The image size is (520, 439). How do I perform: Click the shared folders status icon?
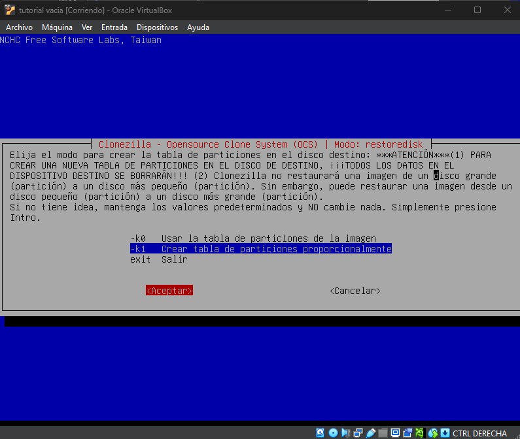click(383, 432)
